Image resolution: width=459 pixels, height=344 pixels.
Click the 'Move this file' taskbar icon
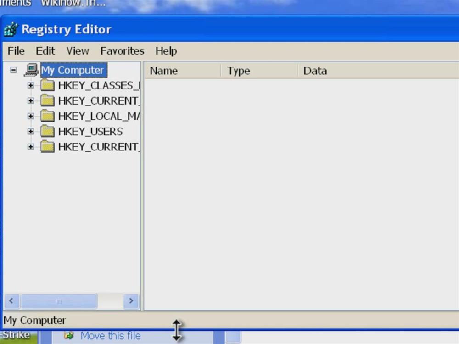tap(69, 336)
